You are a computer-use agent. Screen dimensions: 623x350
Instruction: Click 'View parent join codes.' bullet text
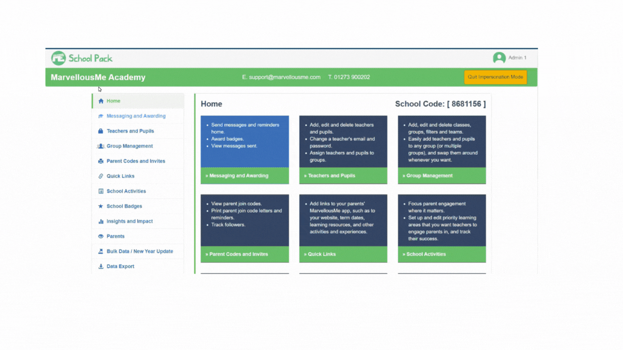(237, 204)
